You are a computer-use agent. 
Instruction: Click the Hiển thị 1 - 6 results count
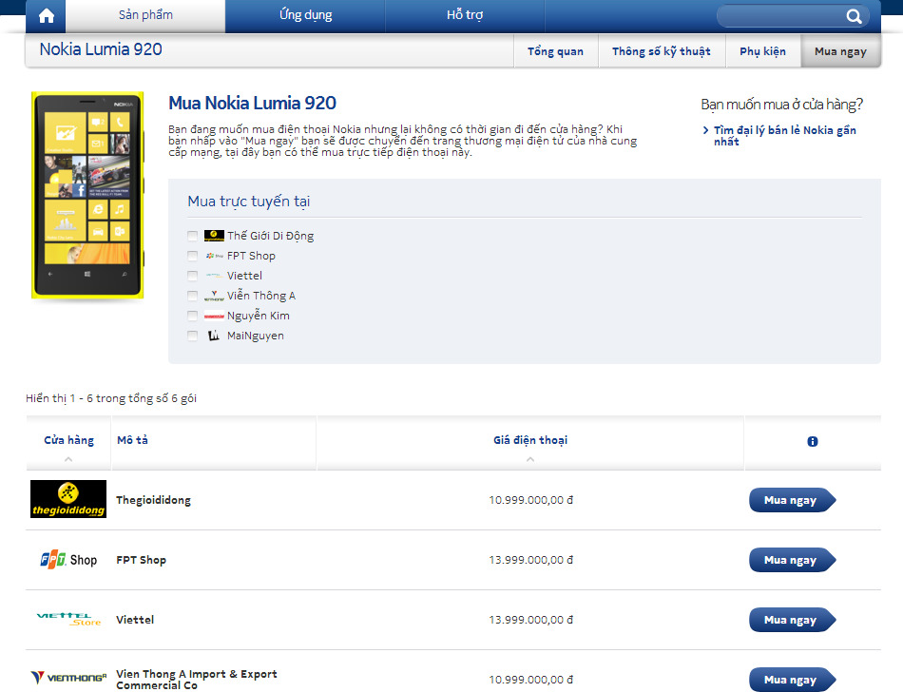[x=111, y=398]
